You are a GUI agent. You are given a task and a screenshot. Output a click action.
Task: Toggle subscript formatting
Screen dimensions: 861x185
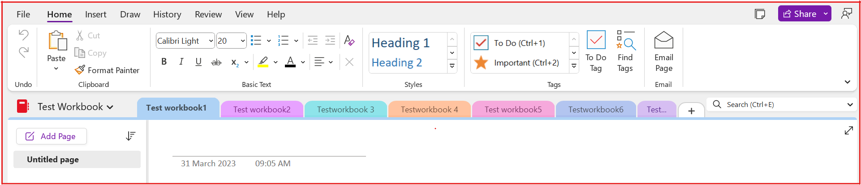click(x=235, y=62)
